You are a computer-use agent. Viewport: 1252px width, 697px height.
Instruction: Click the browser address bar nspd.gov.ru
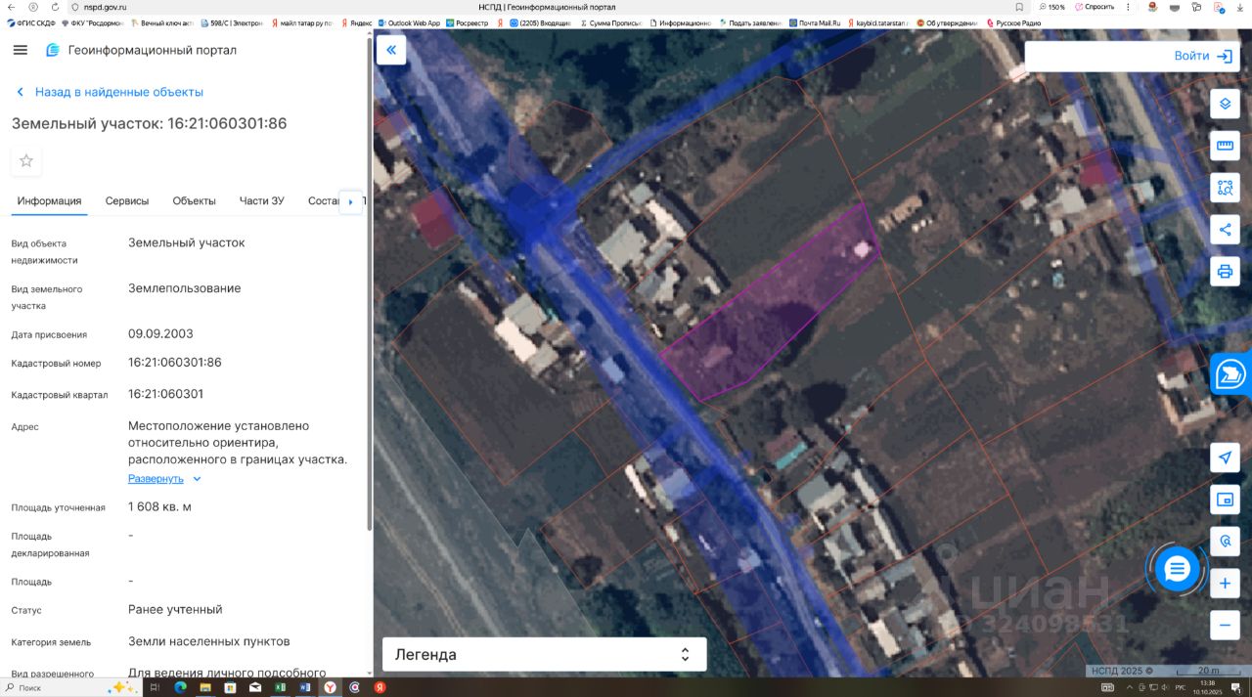pos(105,7)
